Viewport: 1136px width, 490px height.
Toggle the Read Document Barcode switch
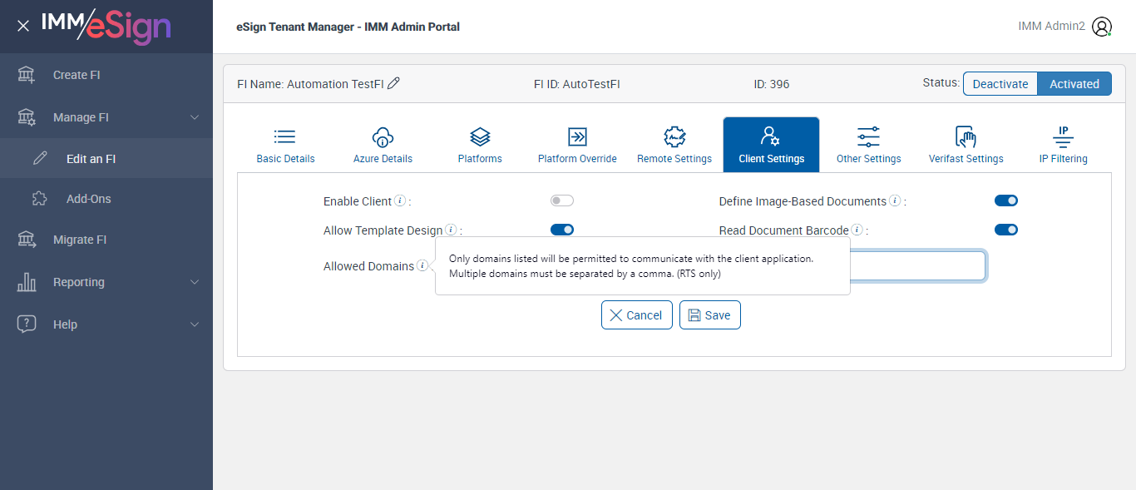coord(1006,230)
